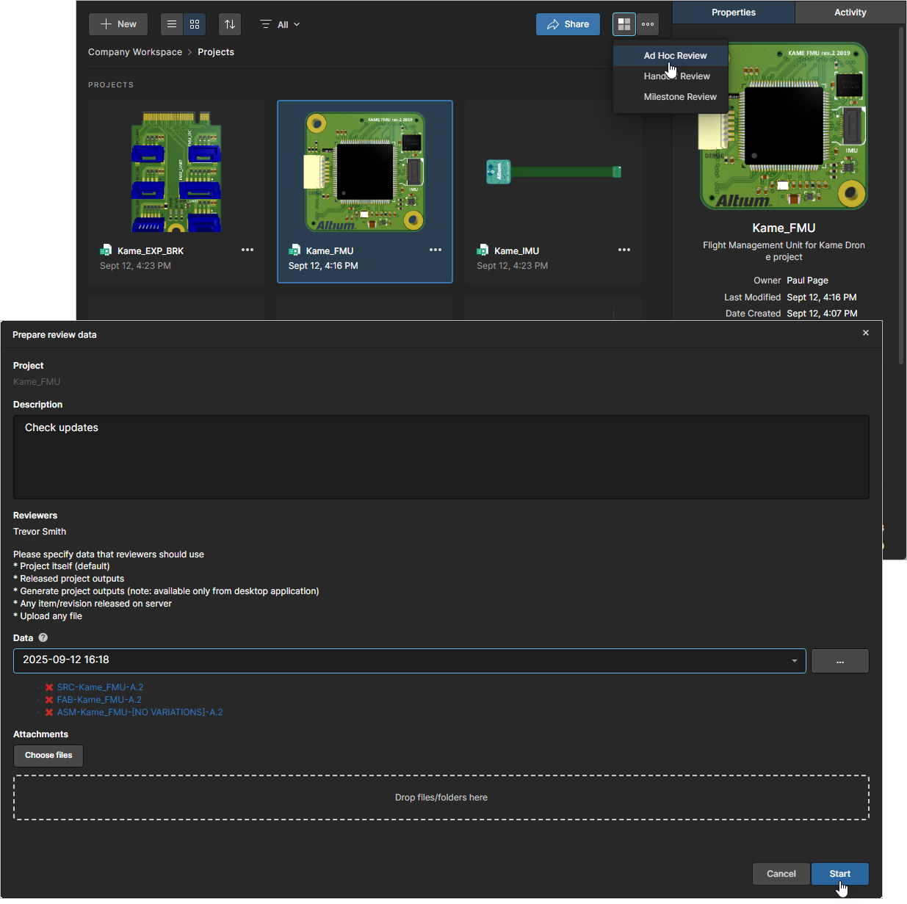Viewport: 907px width, 904px height.
Task: Open the New item button menu
Action: pyautogui.click(x=118, y=24)
